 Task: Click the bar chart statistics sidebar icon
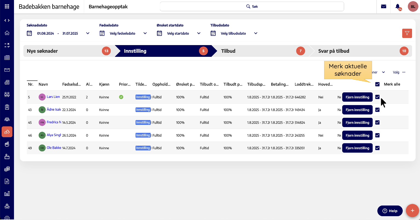pyautogui.click(x=7, y=193)
